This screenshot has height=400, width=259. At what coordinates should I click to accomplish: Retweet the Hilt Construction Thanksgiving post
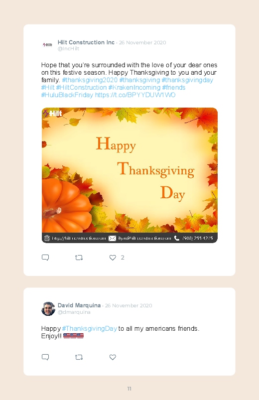pos(79,258)
